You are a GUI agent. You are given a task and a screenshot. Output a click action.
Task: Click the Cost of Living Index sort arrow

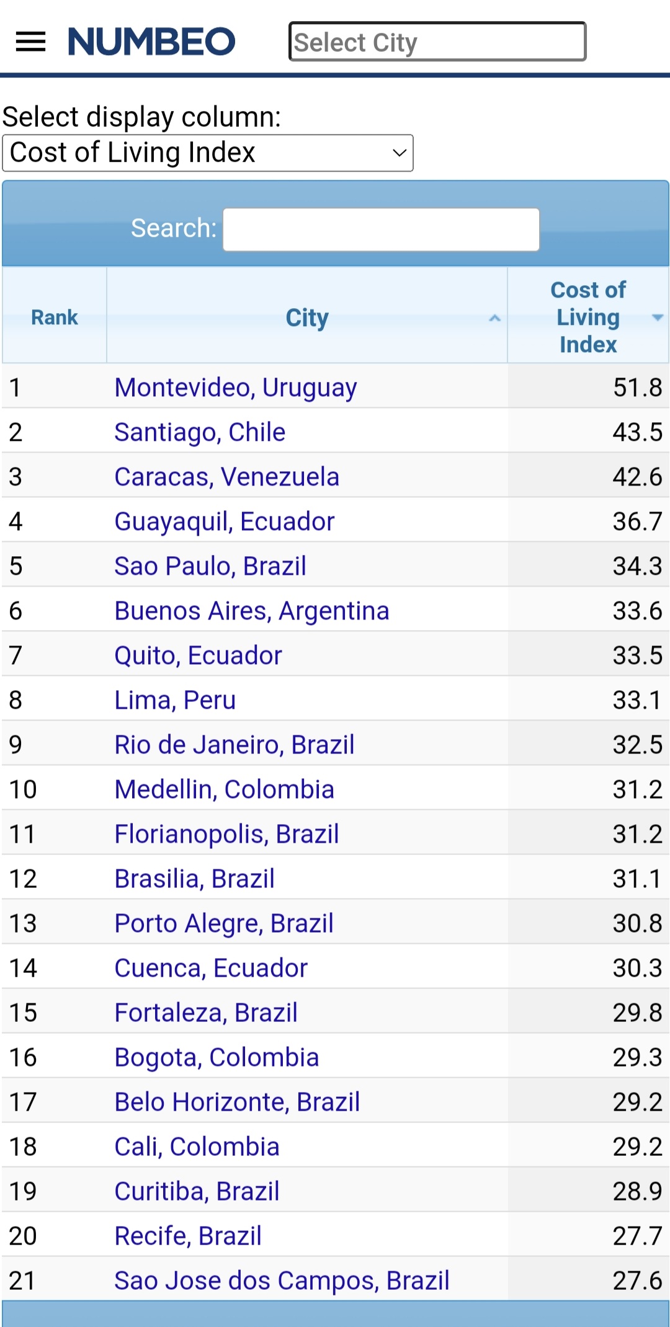coord(657,317)
